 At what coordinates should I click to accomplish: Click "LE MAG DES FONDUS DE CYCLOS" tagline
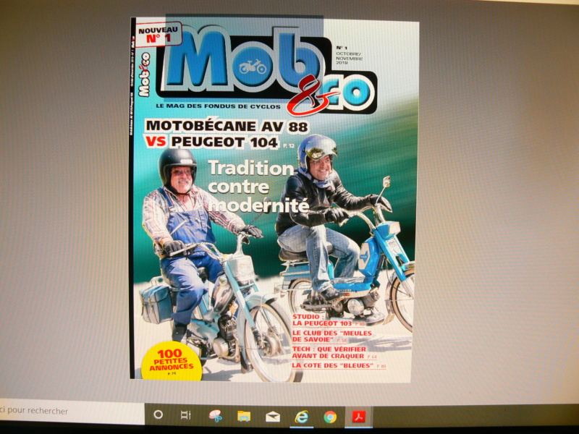219,106
